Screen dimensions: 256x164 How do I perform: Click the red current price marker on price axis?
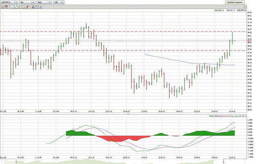pos(249,41)
